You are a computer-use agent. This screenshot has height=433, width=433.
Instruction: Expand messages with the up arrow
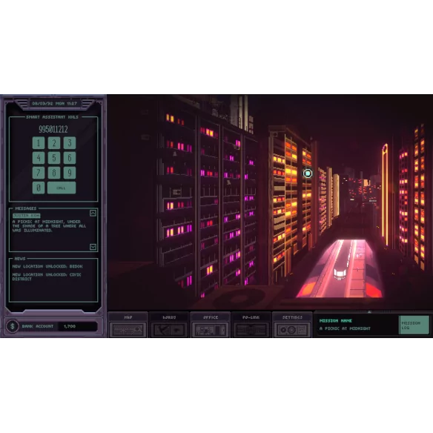pos(93,213)
